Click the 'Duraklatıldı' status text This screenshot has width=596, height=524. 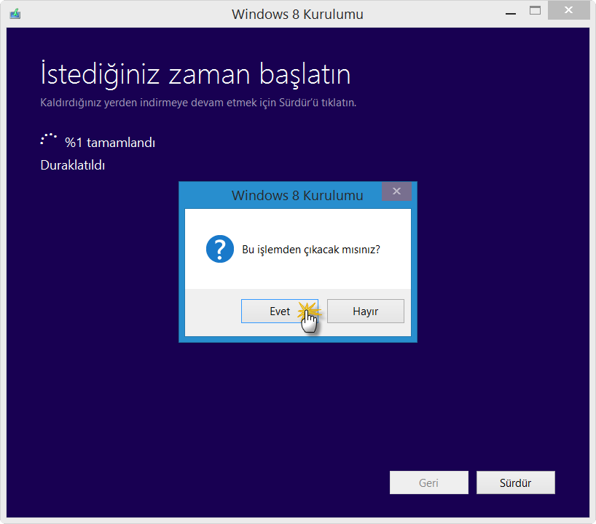tap(73, 165)
